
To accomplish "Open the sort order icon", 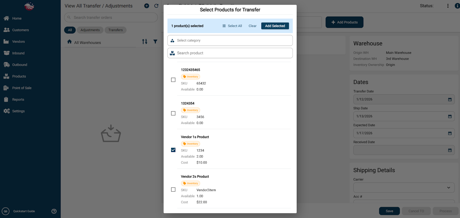I will [145, 42].
